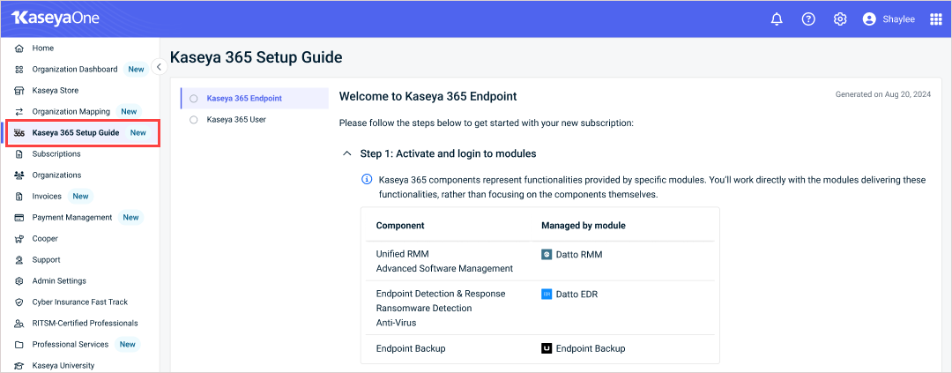The image size is (952, 373).
Task: Click the Payment Management card icon
Action: coord(19,218)
